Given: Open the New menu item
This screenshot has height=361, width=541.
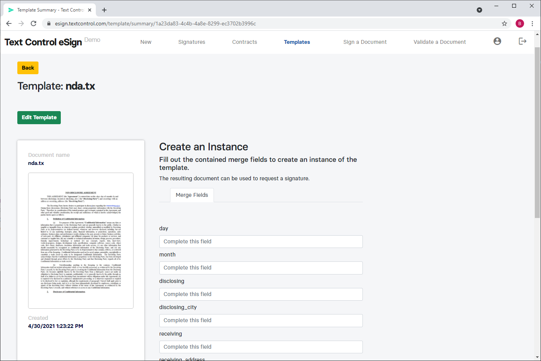Looking at the screenshot, I should 146,42.
